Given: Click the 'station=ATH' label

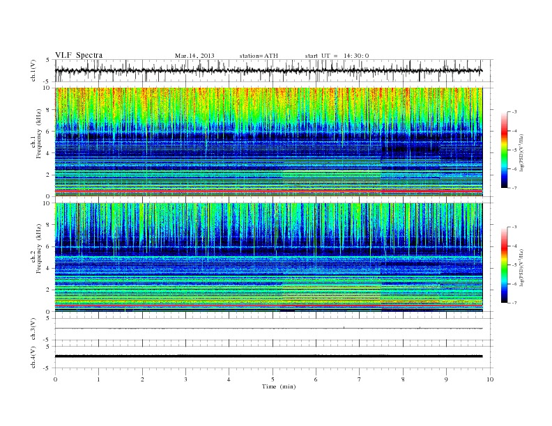Looking at the screenshot, I should point(259,56).
